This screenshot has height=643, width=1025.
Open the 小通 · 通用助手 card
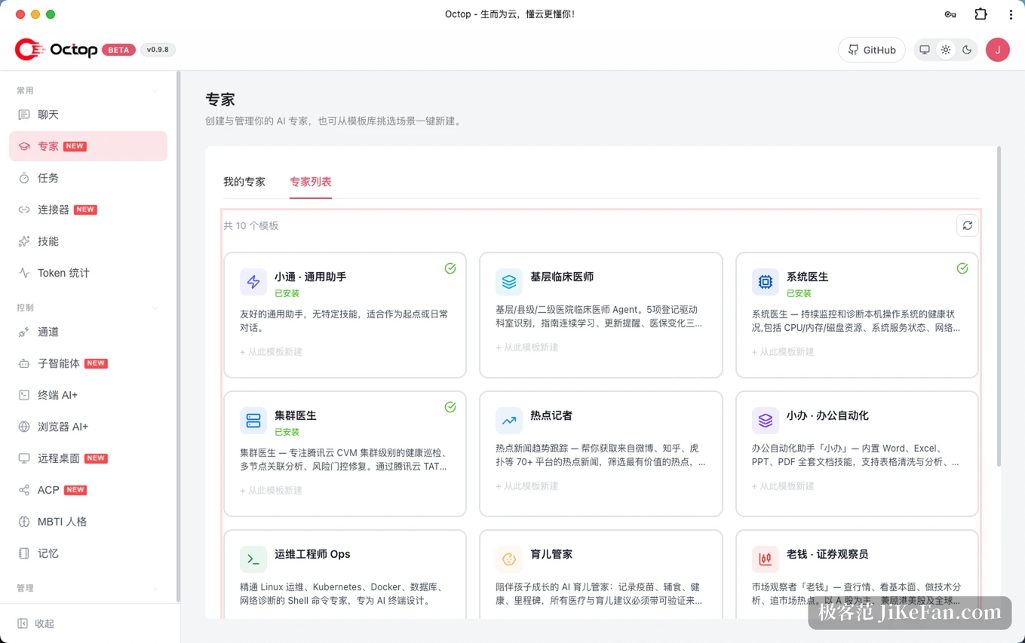(x=345, y=315)
